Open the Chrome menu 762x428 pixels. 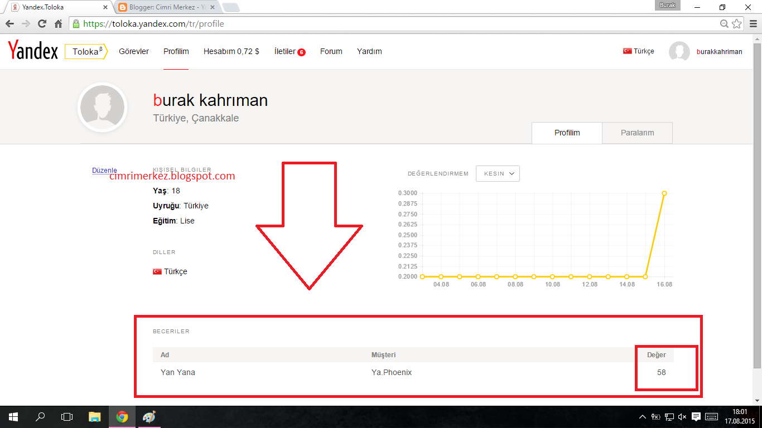pos(752,24)
